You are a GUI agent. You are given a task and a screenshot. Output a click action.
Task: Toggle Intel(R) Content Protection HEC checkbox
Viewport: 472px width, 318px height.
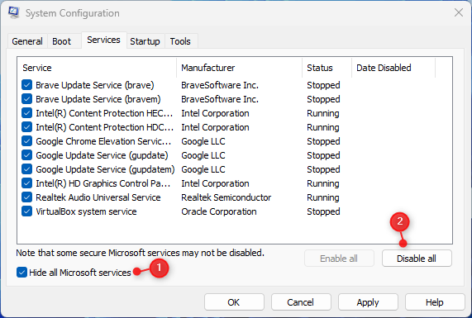tap(26, 113)
